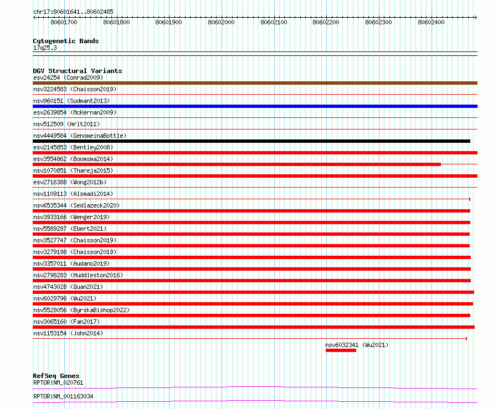Click RPTOR|NM_001163034 gene label
Screen dimensions: 493x409
pos(63,396)
